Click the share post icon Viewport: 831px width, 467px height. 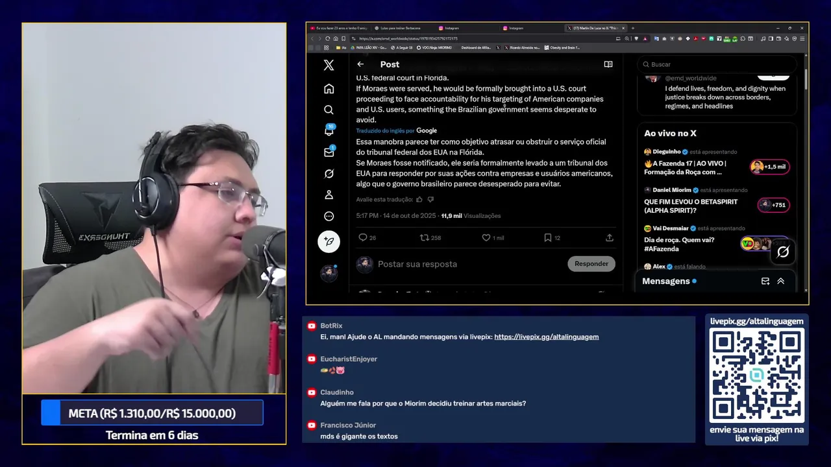pyautogui.click(x=609, y=238)
